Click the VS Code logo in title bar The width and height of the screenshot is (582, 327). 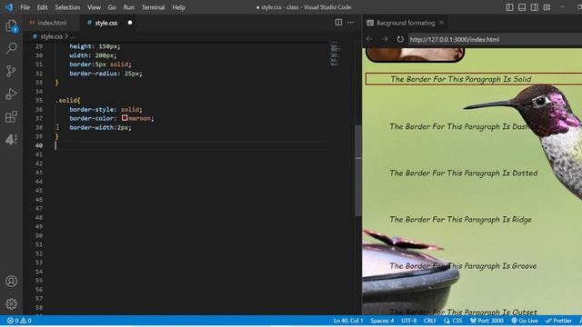point(9,7)
